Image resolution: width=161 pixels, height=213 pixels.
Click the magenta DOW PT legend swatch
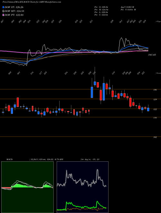(x=3, y=15)
